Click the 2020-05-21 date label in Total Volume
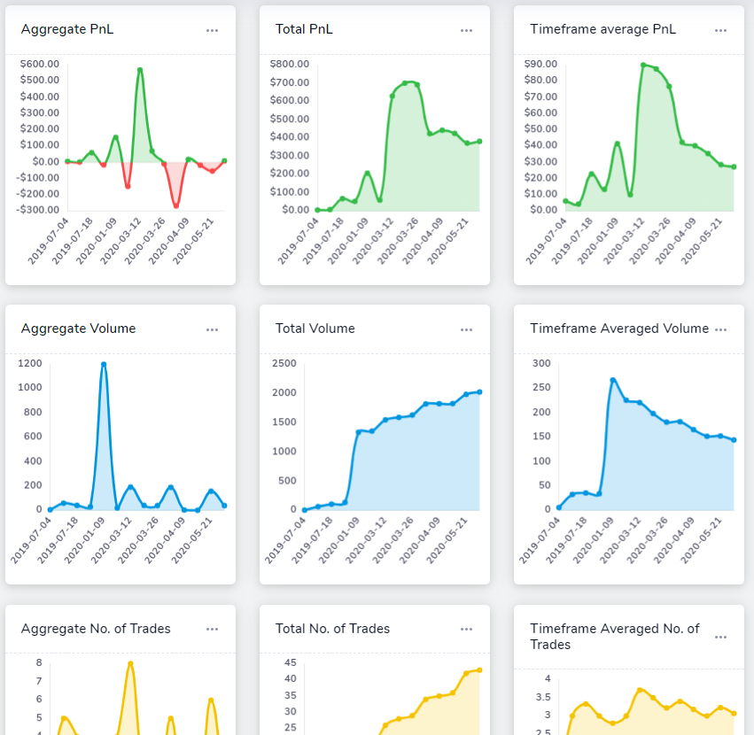The width and height of the screenshot is (754, 735). tap(447, 541)
